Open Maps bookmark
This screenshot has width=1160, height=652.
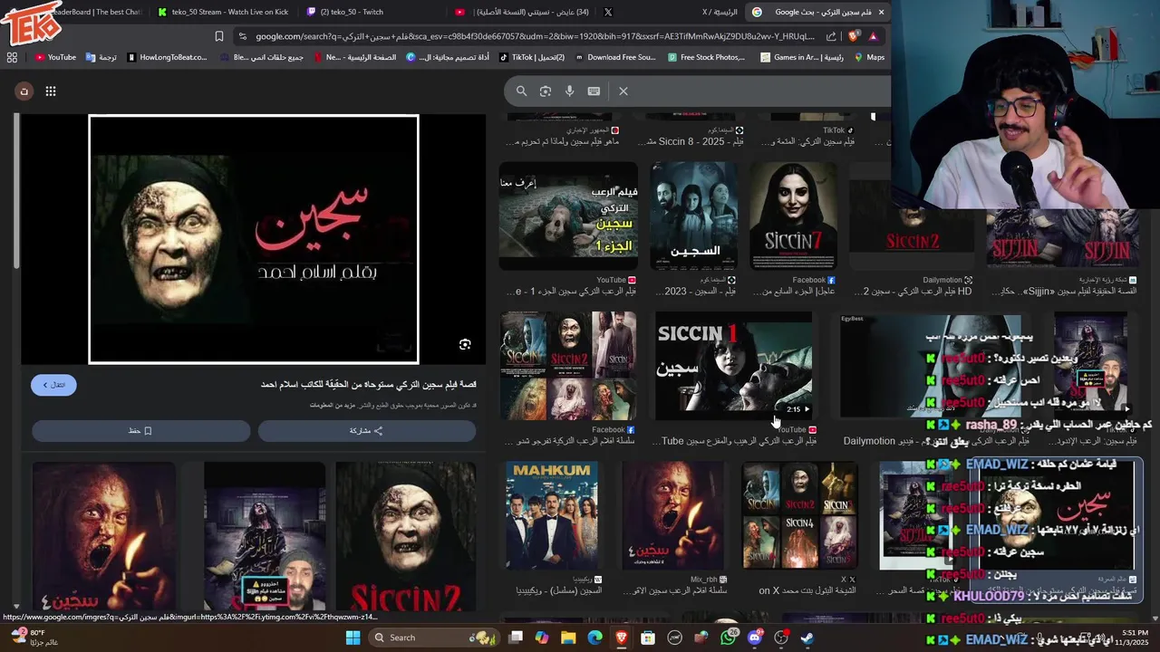(868, 57)
